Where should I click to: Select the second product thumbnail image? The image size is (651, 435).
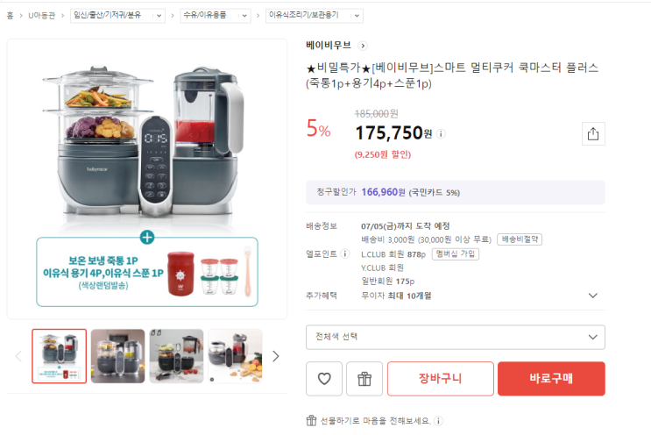coord(117,356)
